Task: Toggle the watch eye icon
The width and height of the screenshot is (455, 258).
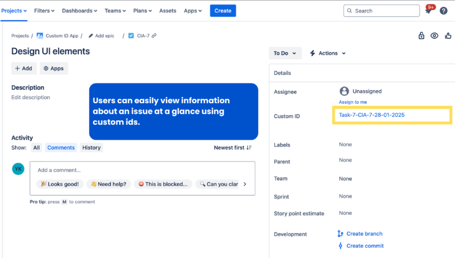Action: 435,36
